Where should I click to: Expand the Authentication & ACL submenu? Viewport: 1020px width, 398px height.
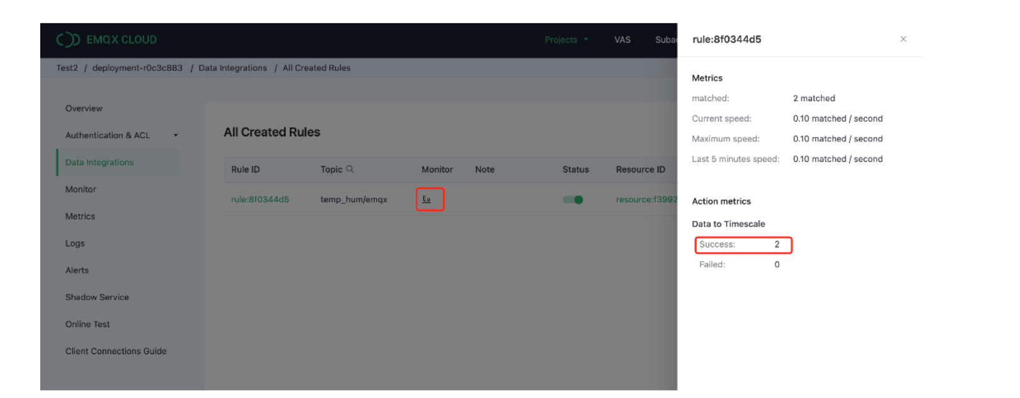tap(175, 136)
